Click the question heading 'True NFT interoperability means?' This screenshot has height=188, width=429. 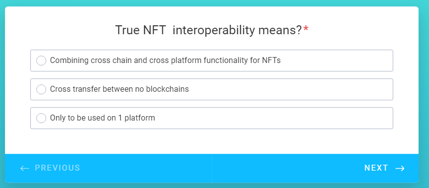click(208, 30)
